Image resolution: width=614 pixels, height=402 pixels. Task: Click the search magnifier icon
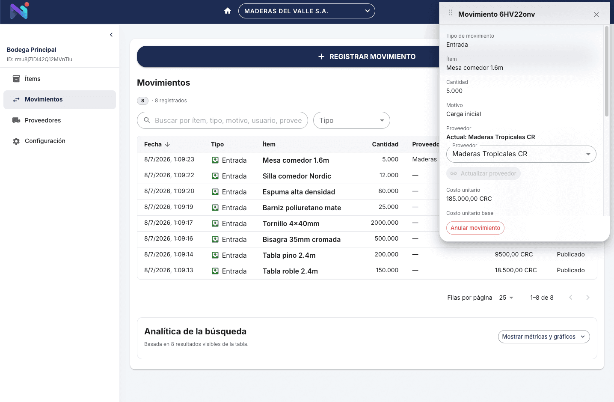coord(147,120)
